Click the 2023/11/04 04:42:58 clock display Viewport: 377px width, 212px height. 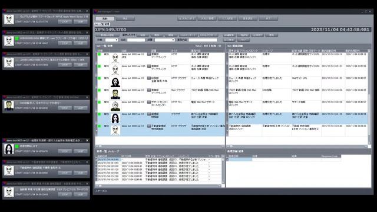[x=340, y=29]
